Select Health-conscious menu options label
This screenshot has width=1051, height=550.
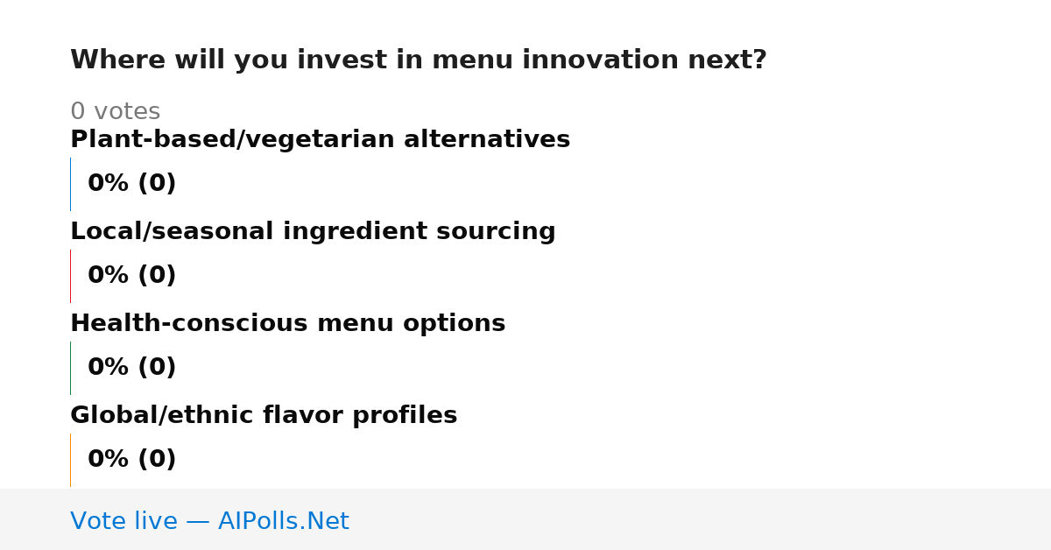coord(287,323)
